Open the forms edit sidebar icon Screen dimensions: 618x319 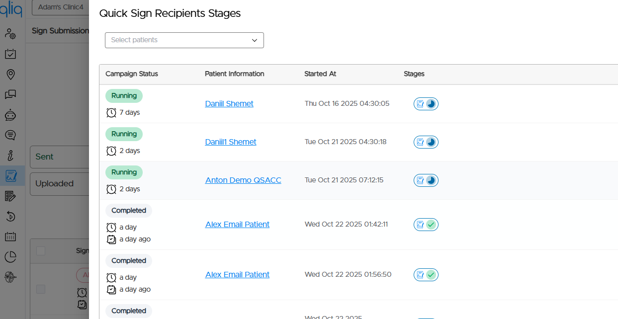point(10,196)
